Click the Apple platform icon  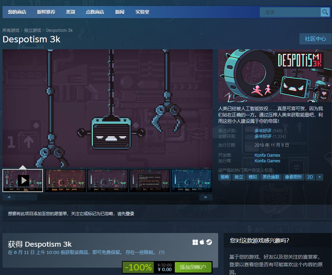coord(202,242)
